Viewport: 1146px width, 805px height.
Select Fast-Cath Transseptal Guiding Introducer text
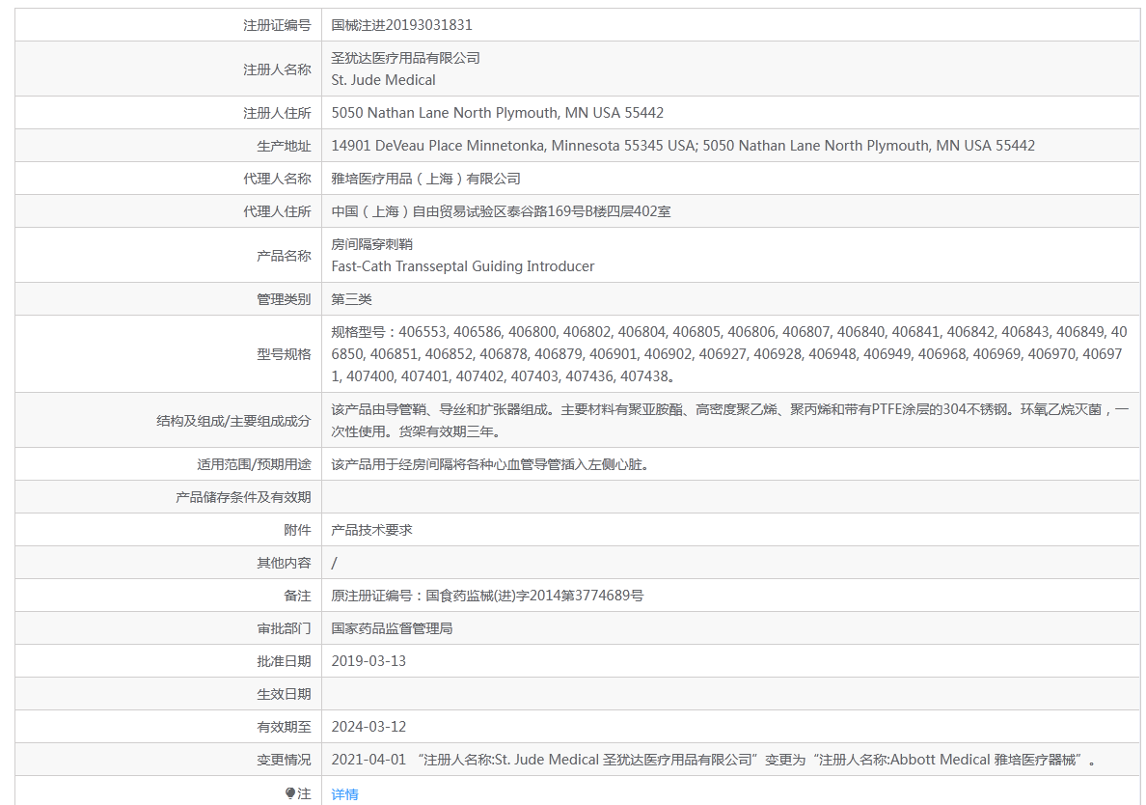tap(463, 266)
